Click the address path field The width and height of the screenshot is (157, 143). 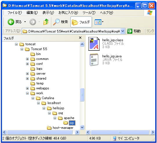(x=74, y=31)
